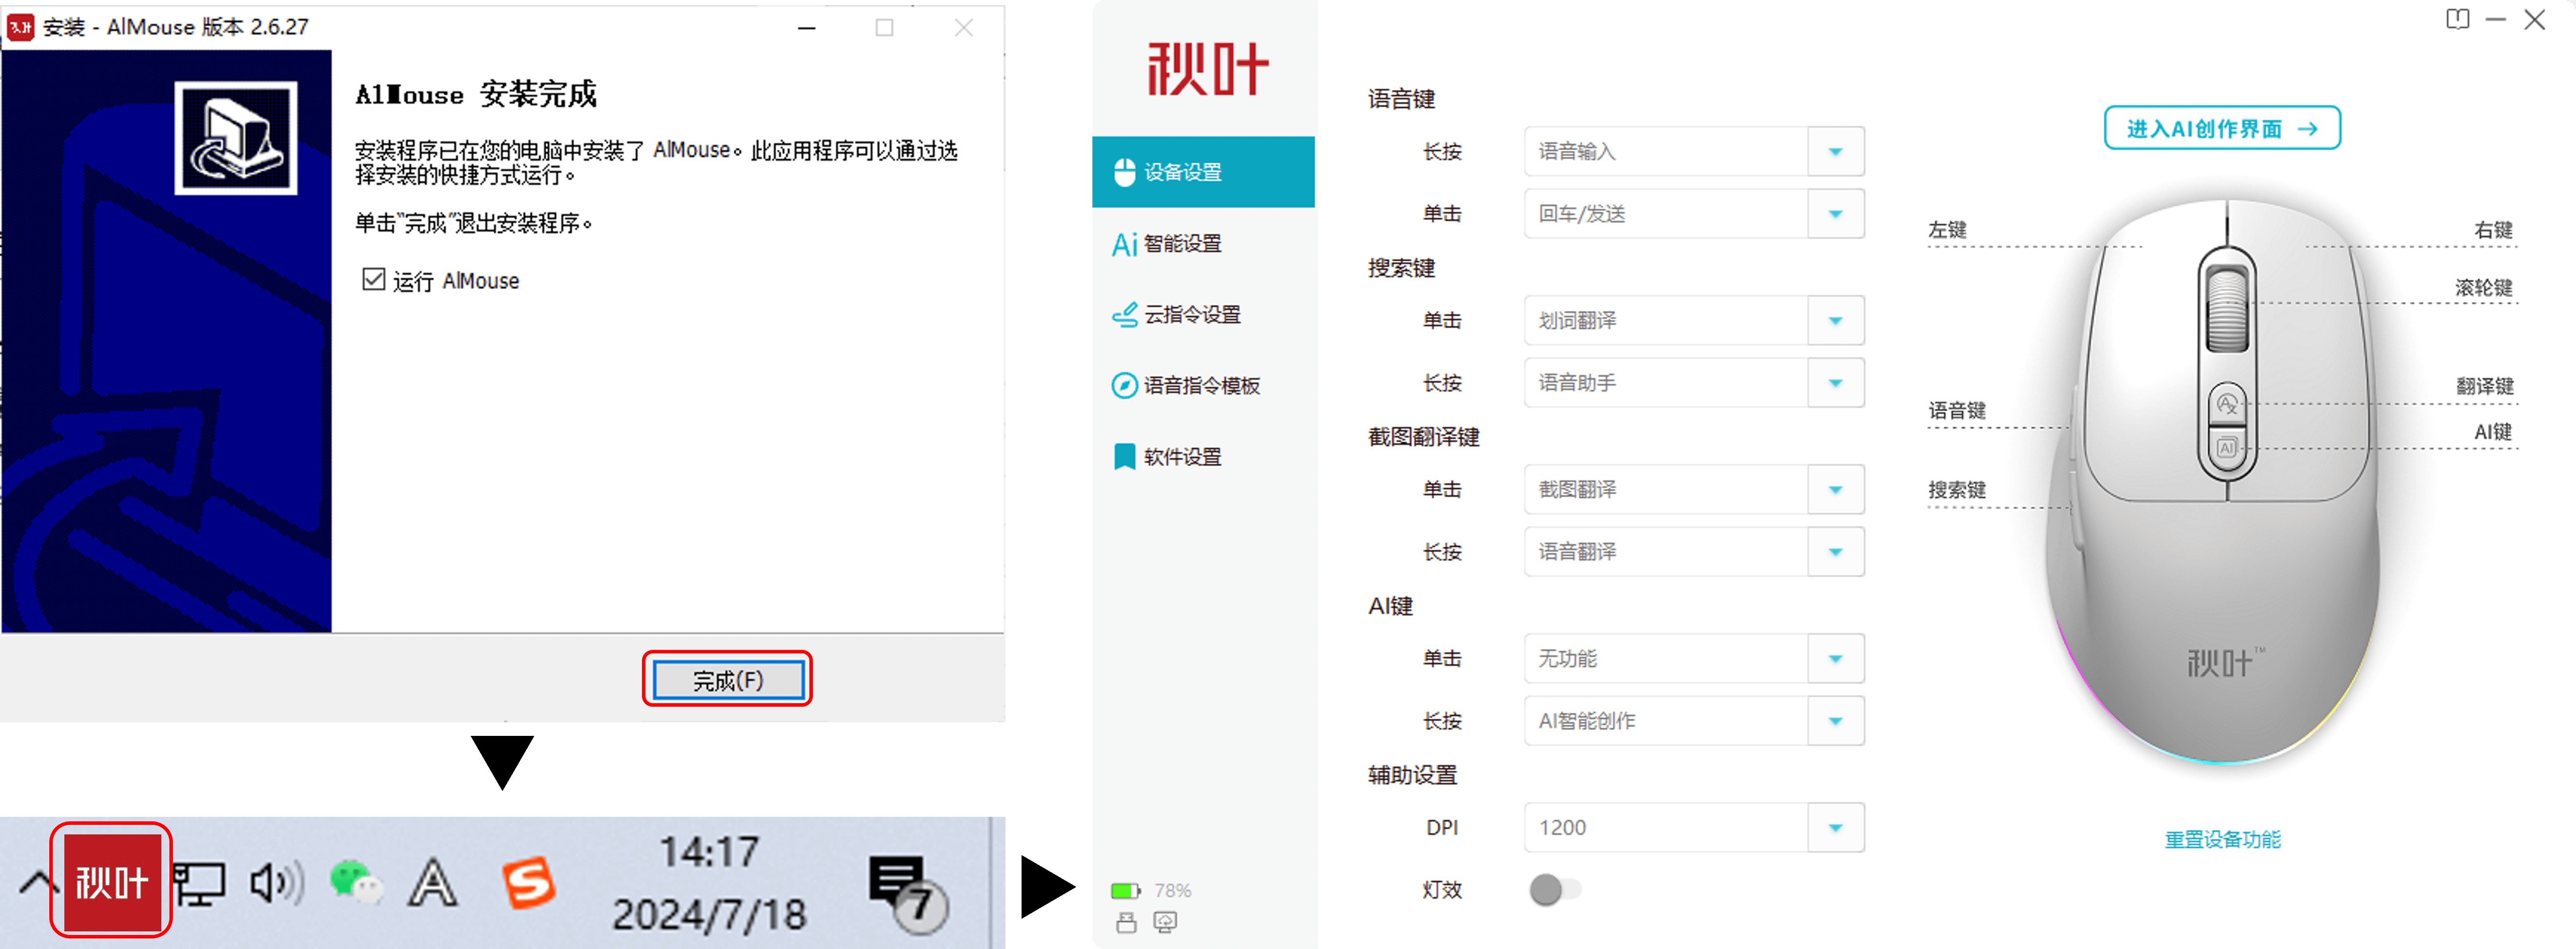2576x949 pixels.
Task: Show hidden icons with the tray chevron
Action: click(38, 883)
